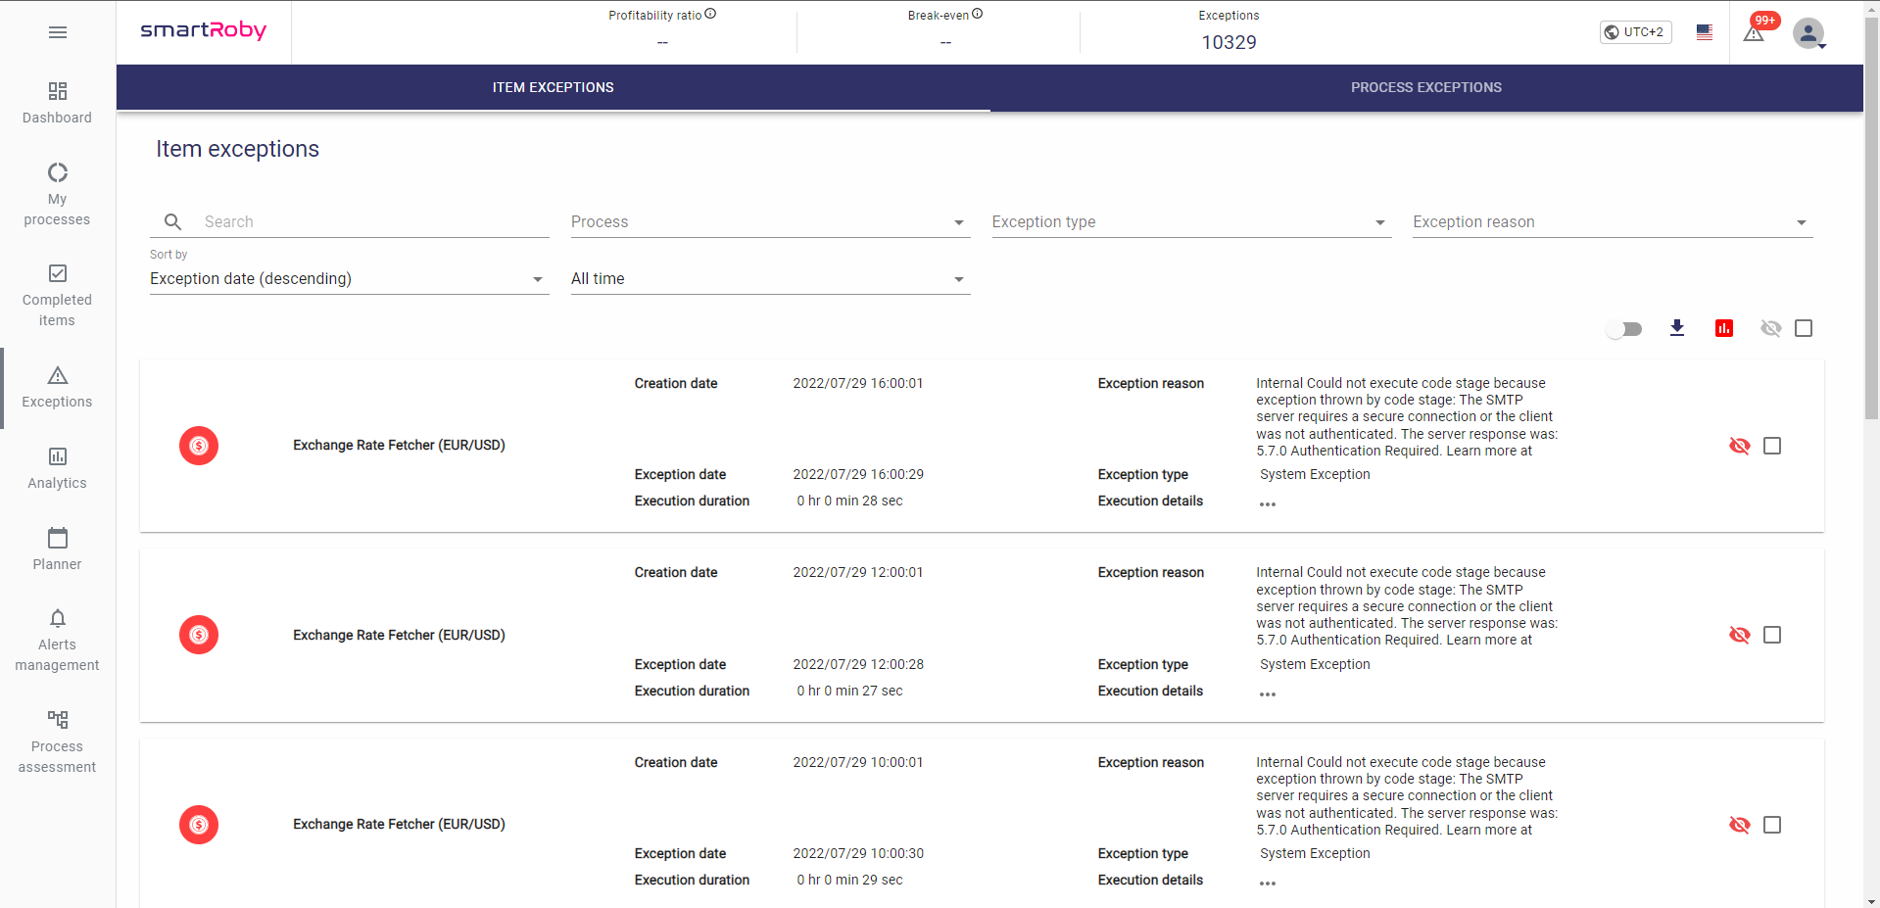Viewport: 1880px width, 908px height.
Task: Select the Item Exceptions tab
Action: click(553, 87)
